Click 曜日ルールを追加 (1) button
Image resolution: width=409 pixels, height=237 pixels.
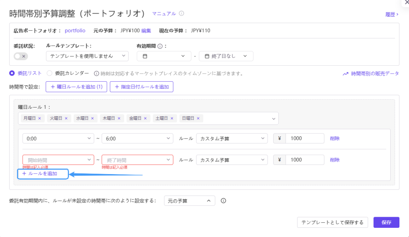coord(76,86)
